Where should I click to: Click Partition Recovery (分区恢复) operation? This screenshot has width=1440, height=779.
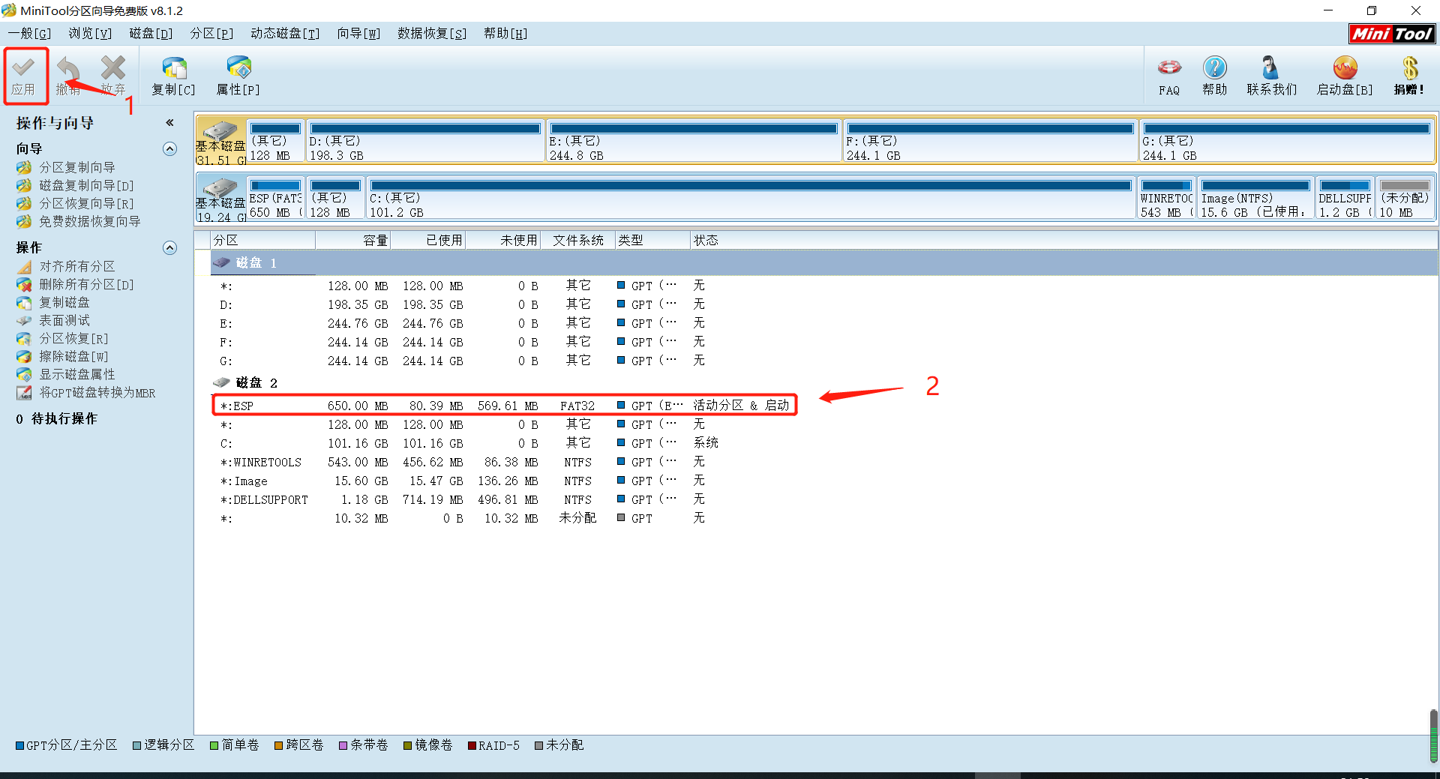[73, 338]
